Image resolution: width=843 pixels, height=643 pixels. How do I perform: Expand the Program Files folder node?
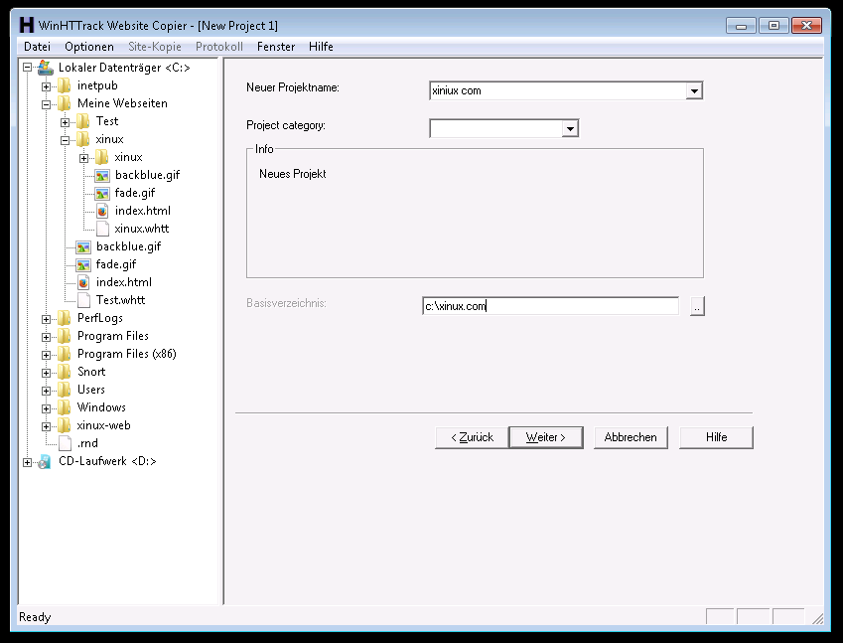point(47,336)
